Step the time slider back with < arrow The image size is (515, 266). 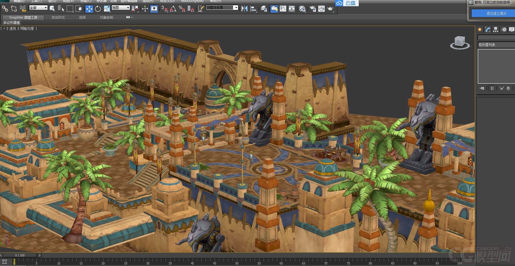(1, 255)
